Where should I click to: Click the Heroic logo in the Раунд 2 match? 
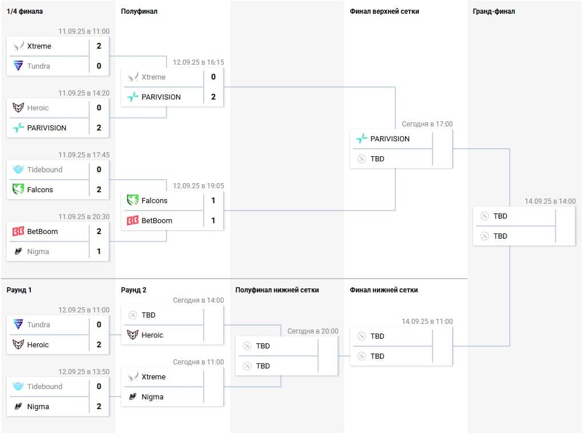(x=133, y=335)
